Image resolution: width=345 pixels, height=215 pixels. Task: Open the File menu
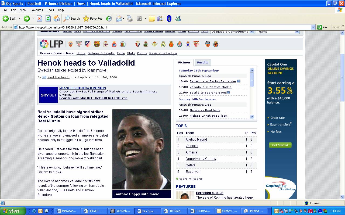pos(5,10)
